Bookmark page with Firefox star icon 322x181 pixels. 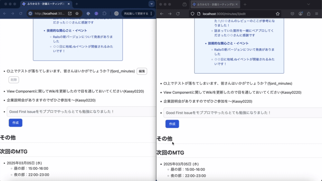point(278,14)
